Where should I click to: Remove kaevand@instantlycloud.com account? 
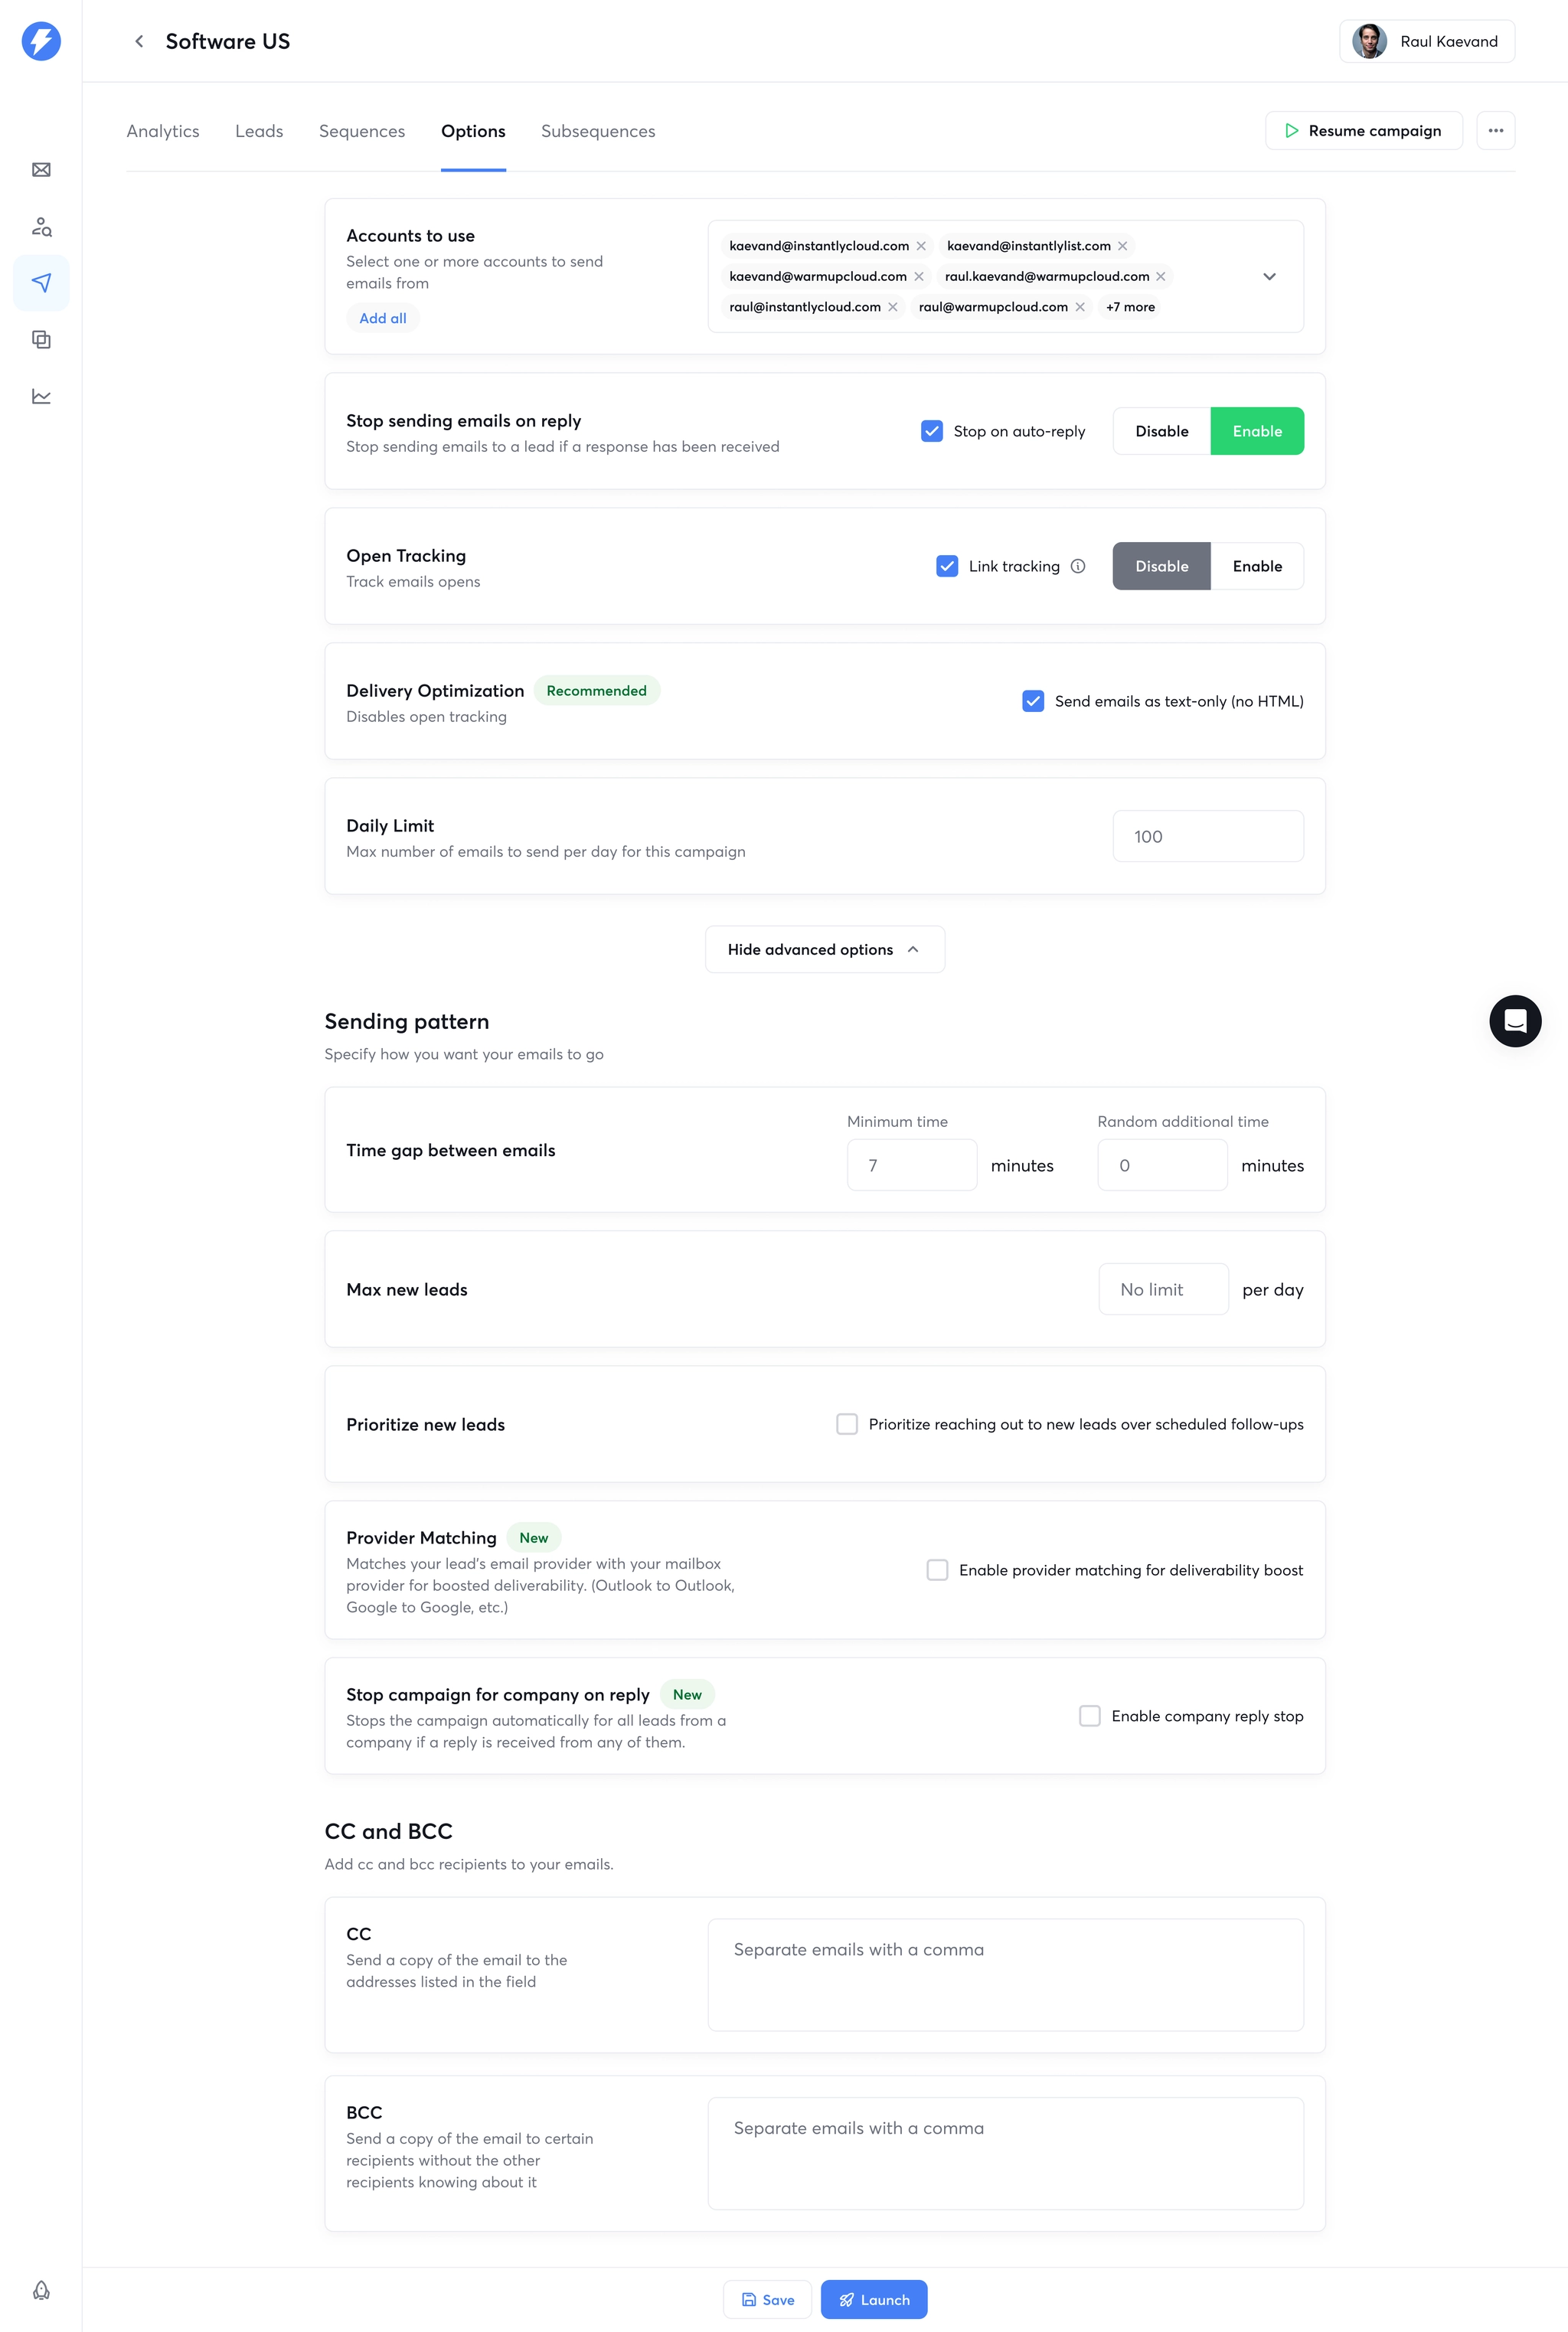pyautogui.click(x=921, y=246)
